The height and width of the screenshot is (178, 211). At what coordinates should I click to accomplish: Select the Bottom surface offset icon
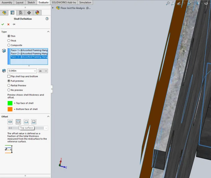click(x=26, y=122)
